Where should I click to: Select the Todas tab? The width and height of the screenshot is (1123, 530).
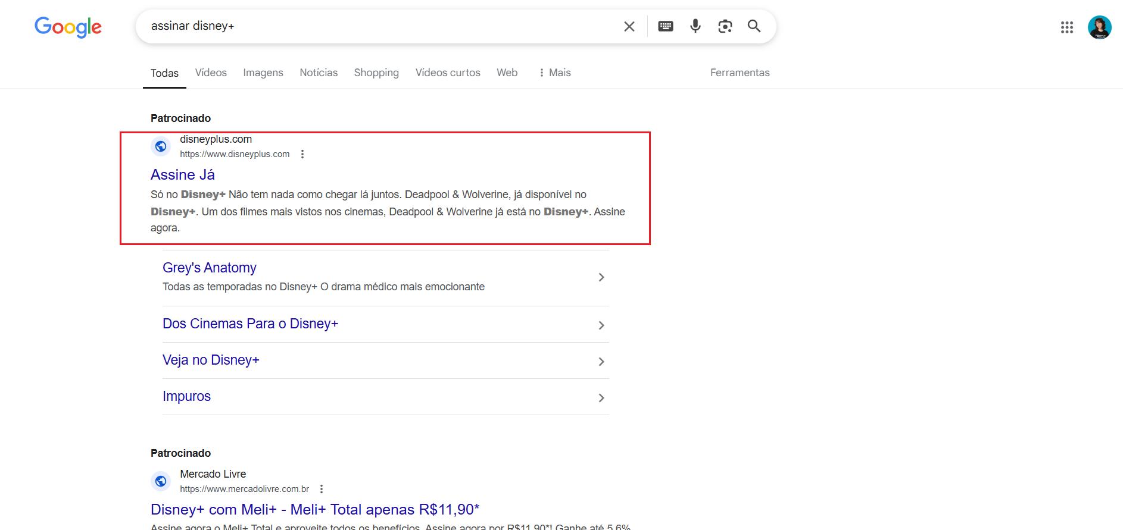coord(164,73)
